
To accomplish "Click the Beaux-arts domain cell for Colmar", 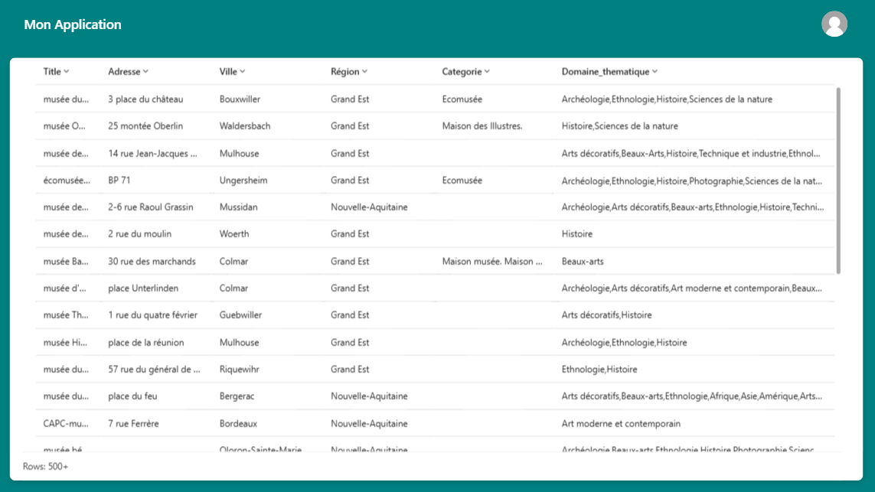I will coord(583,261).
